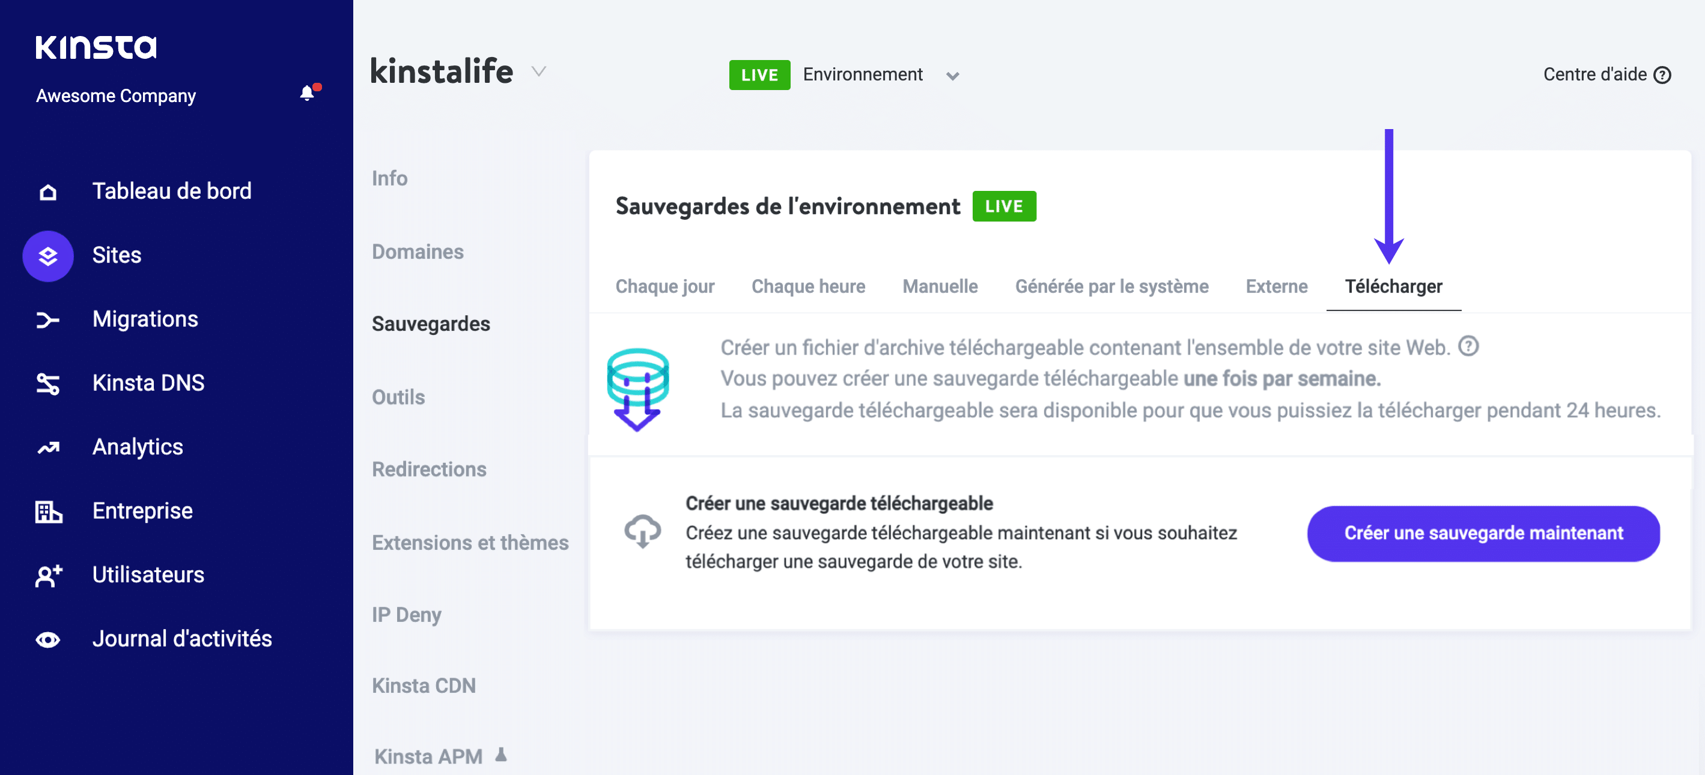Click the Utilisateurs user icon

pyautogui.click(x=47, y=574)
